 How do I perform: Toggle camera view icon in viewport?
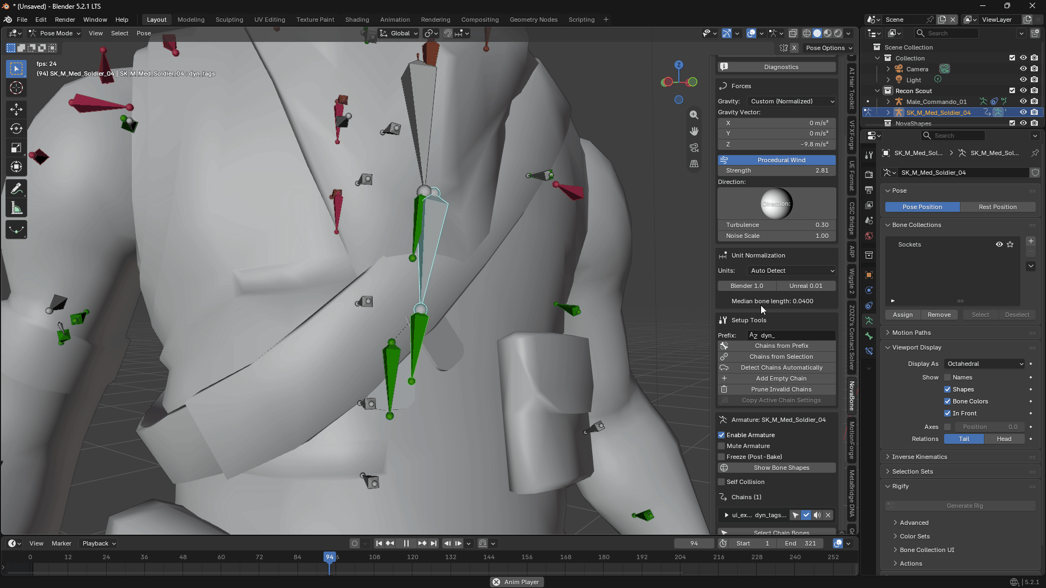pyautogui.click(x=694, y=148)
